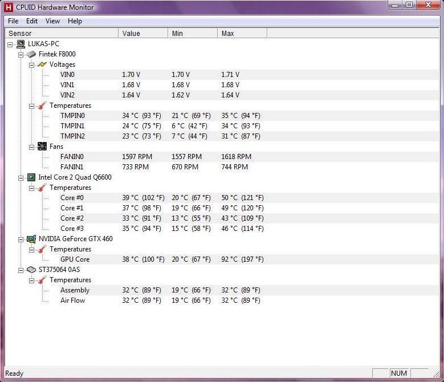Select the GPU Core row

(249, 259)
